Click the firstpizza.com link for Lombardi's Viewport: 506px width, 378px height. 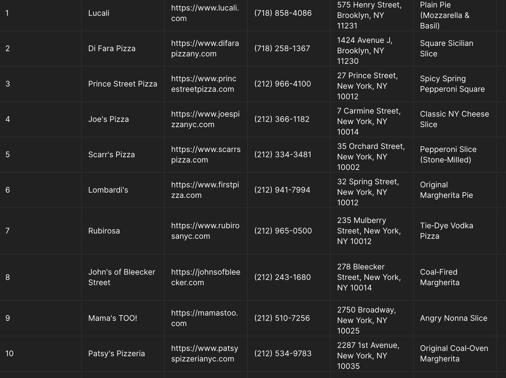(205, 190)
